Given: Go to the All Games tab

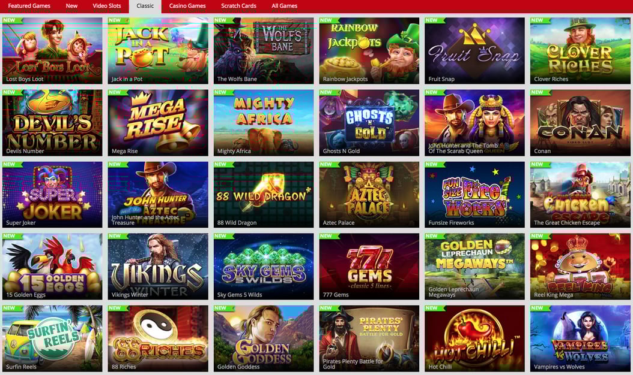Looking at the screenshot, I should [284, 6].
